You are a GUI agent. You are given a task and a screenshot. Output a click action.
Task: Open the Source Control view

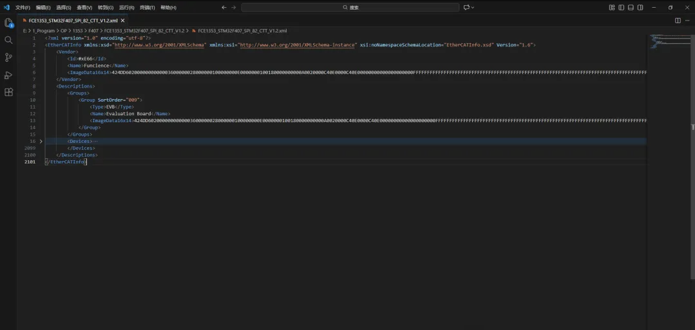click(8, 57)
